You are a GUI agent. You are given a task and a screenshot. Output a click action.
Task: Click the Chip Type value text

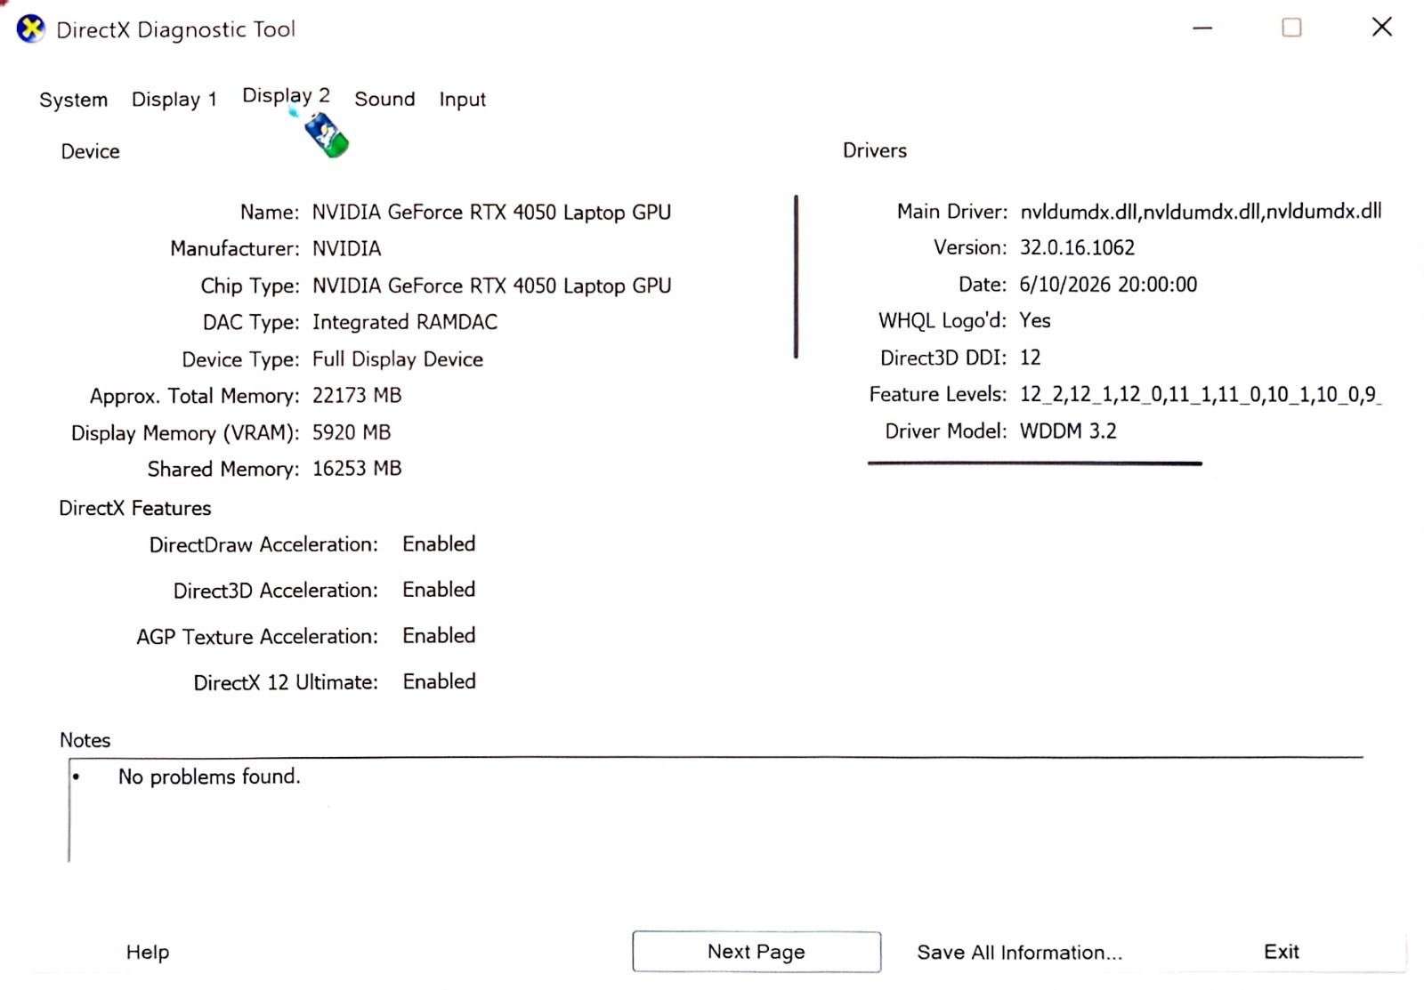(491, 286)
